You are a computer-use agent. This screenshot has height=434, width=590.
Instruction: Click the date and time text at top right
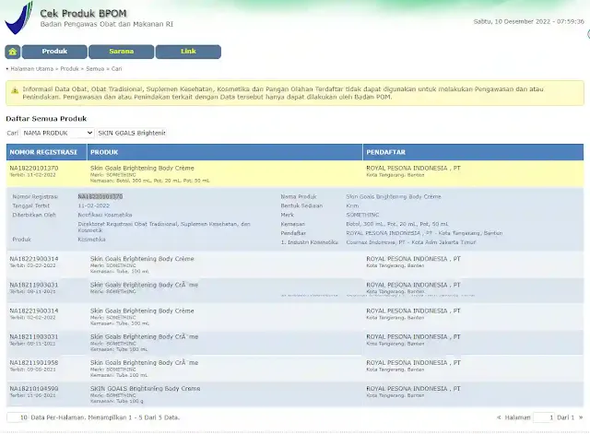click(x=528, y=22)
